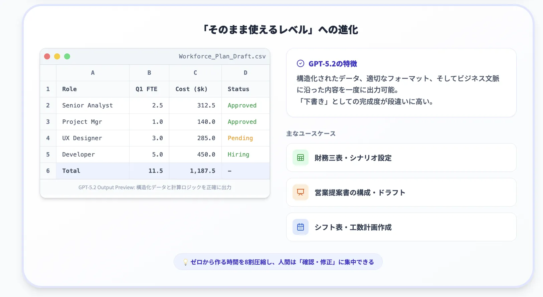Click the ゼロから作る時間を8割圧縮し banner pill

coord(278,262)
